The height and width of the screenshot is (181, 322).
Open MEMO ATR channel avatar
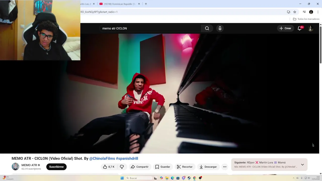[x=15, y=167]
